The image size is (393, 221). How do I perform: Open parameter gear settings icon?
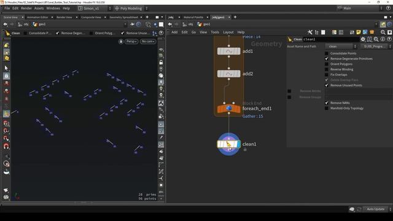(x=363, y=39)
